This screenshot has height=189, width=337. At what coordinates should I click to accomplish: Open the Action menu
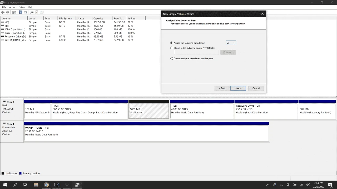(x=13, y=7)
